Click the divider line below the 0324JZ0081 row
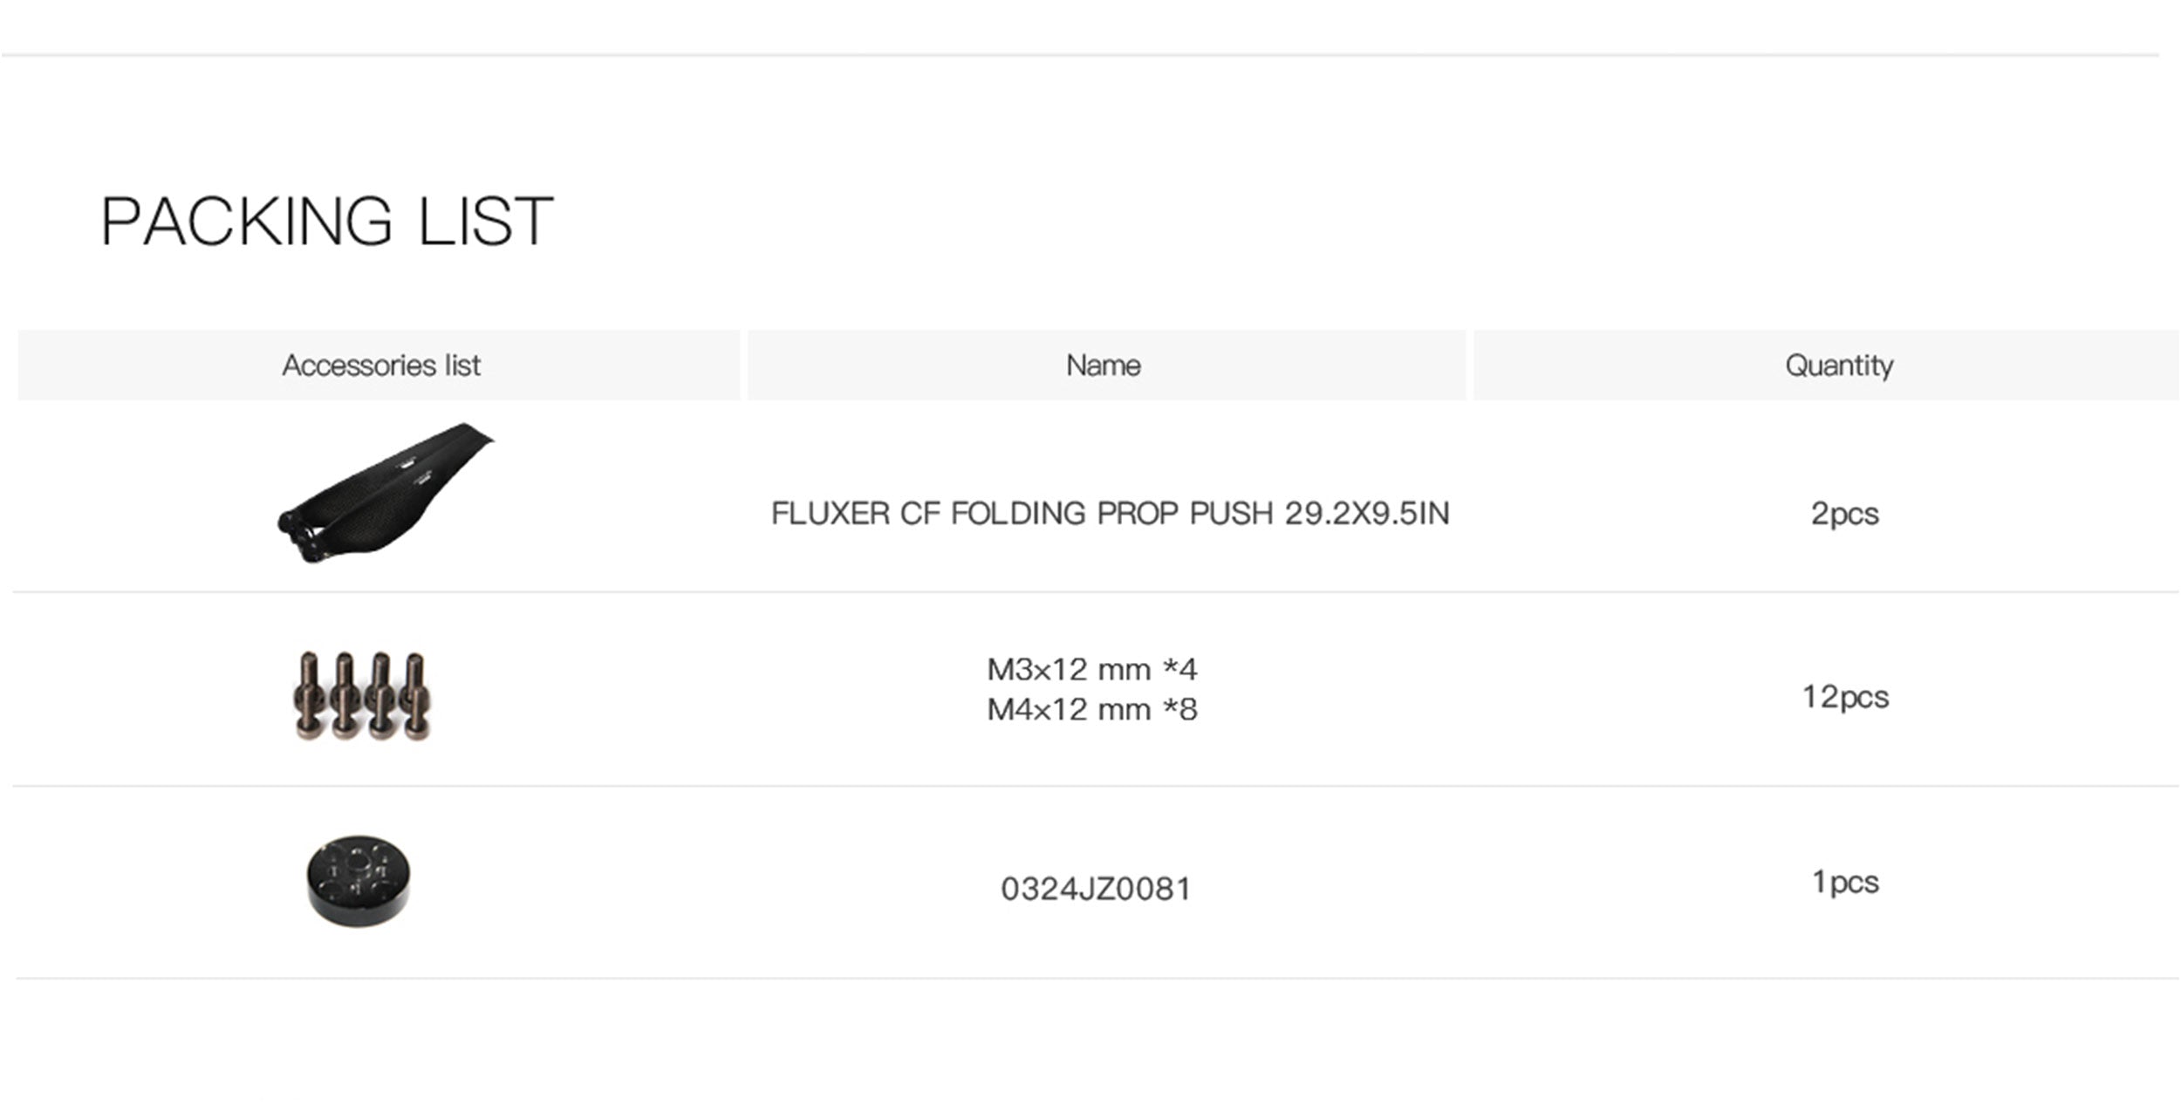Screen dimensions: 2181x1106 1096,978
